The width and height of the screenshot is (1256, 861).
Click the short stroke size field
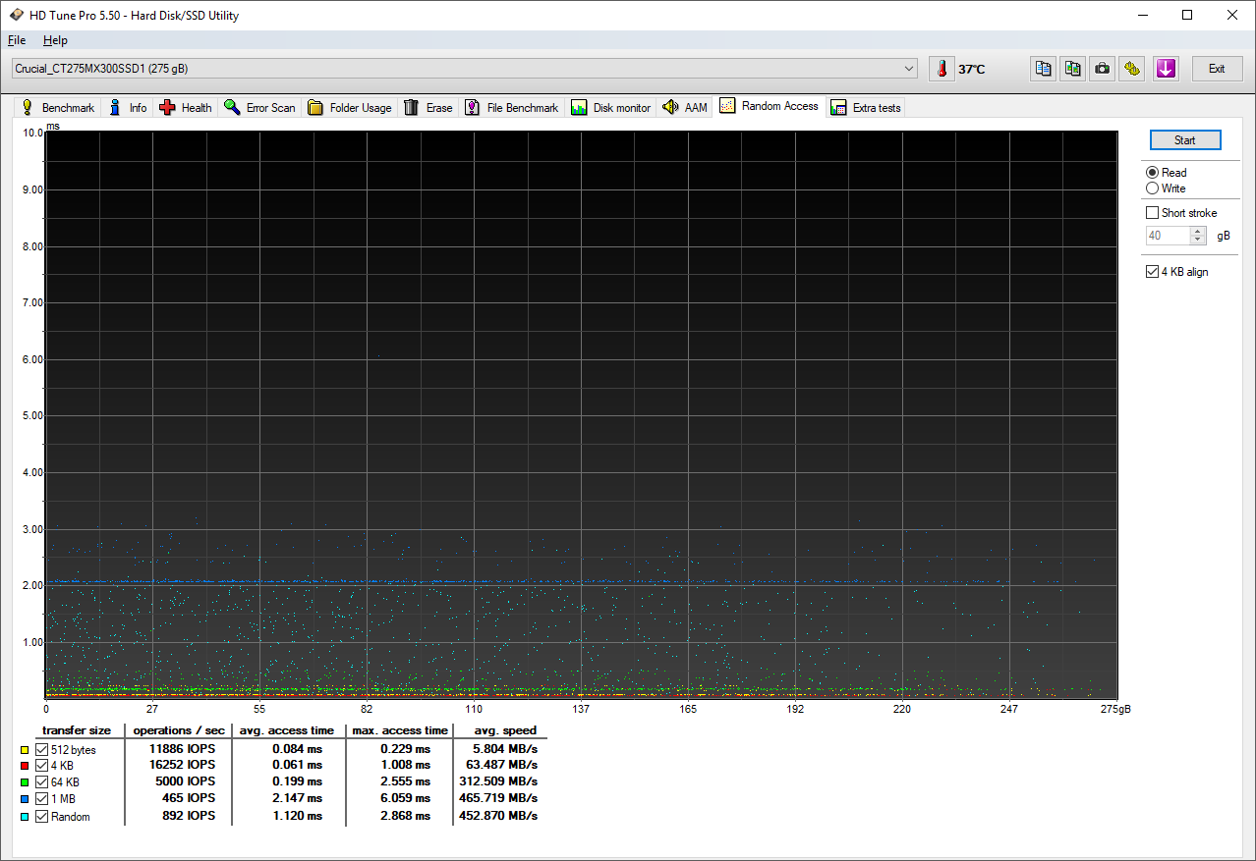click(x=1168, y=236)
